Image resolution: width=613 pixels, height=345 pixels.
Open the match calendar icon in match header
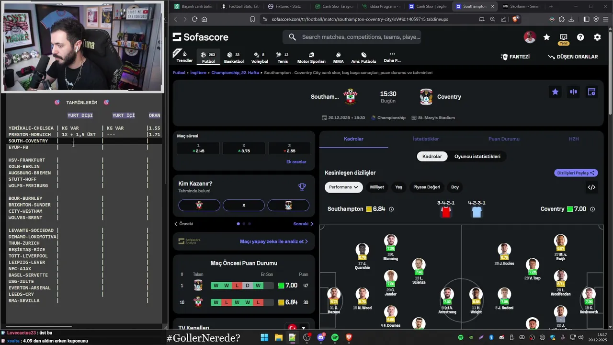coord(591,92)
